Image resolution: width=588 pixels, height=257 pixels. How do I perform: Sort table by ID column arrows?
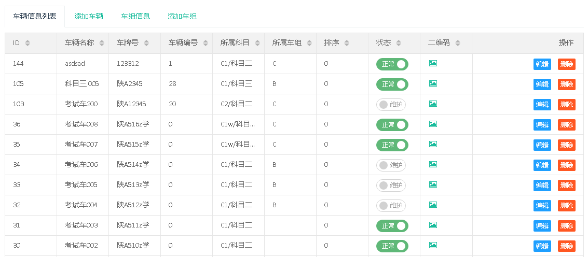[x=28, y=43]
